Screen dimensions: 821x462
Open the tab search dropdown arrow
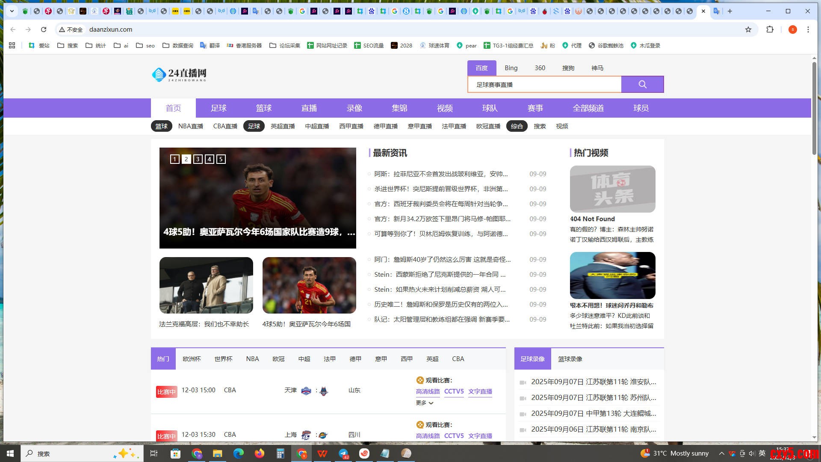[12, 11]
